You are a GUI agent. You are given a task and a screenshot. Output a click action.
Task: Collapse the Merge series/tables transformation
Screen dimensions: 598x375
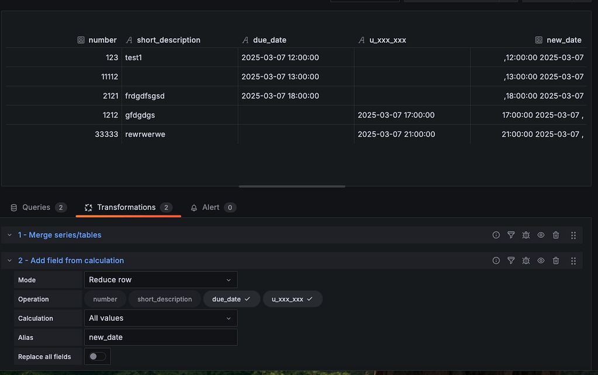tap(9, 234)
